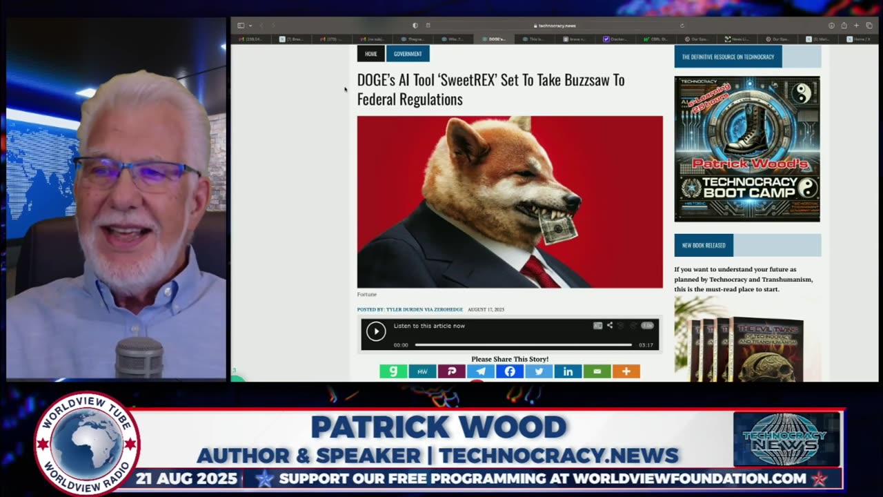Click the 'New Book Released' heading

pos(704,245)
